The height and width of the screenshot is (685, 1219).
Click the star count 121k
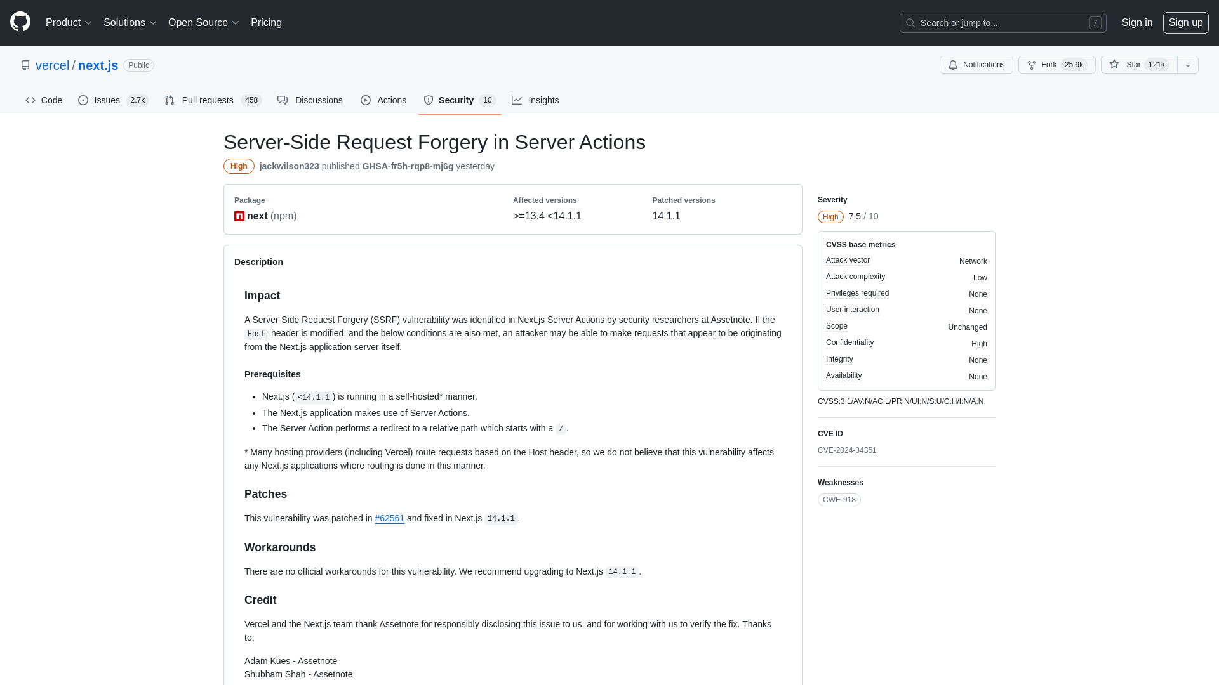pos(1156,65)
